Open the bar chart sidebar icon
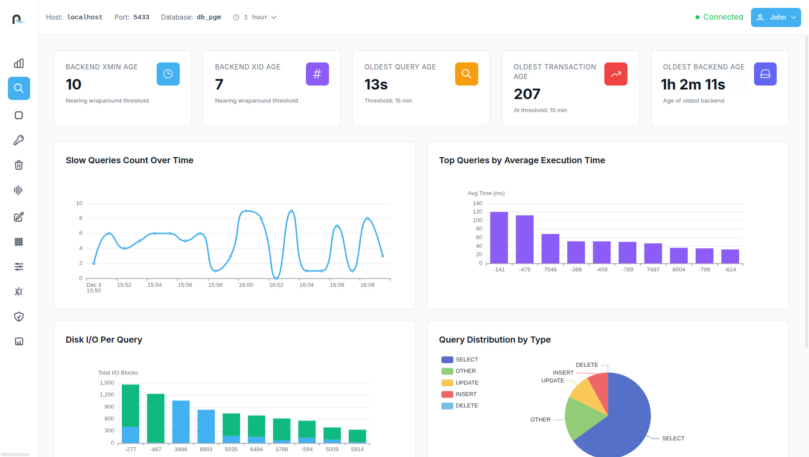The height and width of the screenshot is (457, 809). coord(19,64)
